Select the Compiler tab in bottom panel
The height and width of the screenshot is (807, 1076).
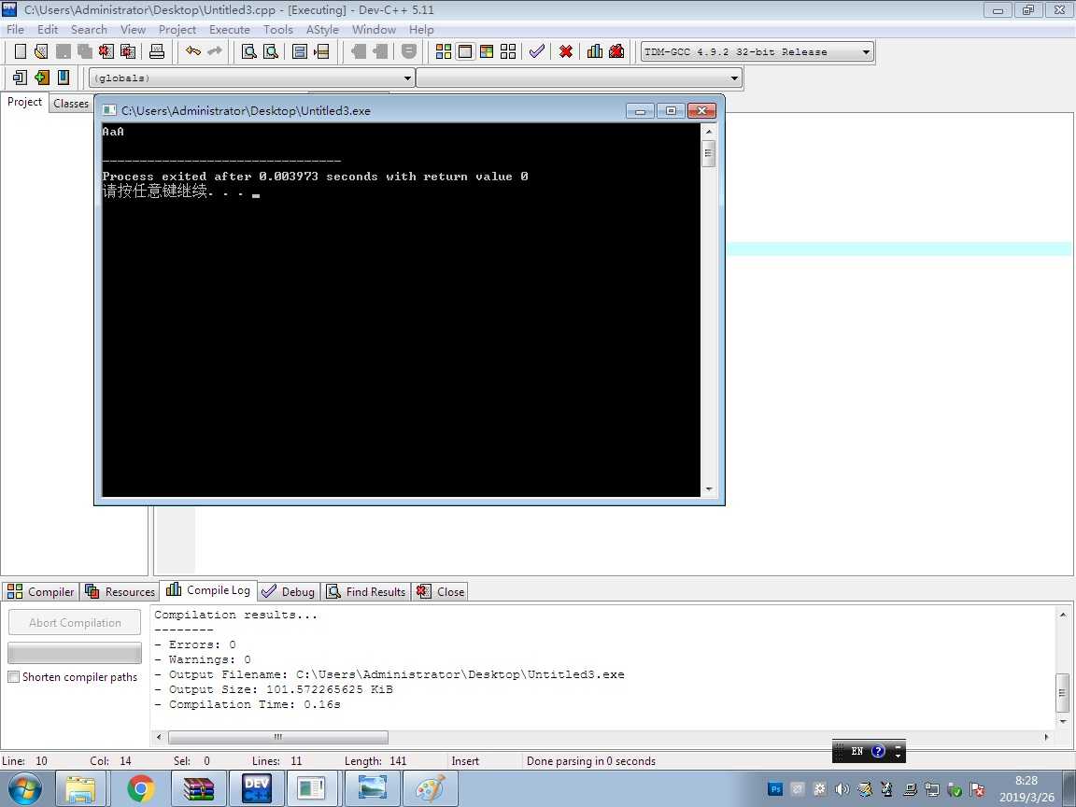(x=40, y=591)
